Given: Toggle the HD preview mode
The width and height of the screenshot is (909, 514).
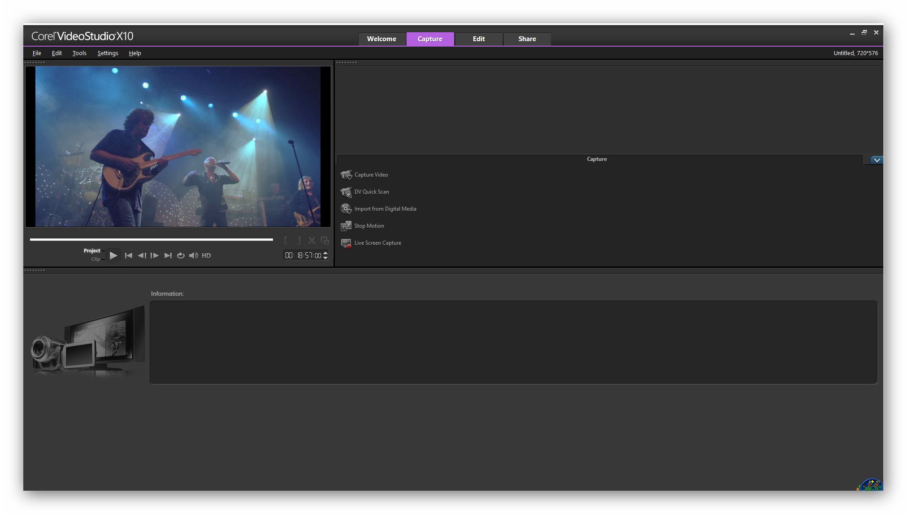Looking at the screenshot, I should pos(206,255).
